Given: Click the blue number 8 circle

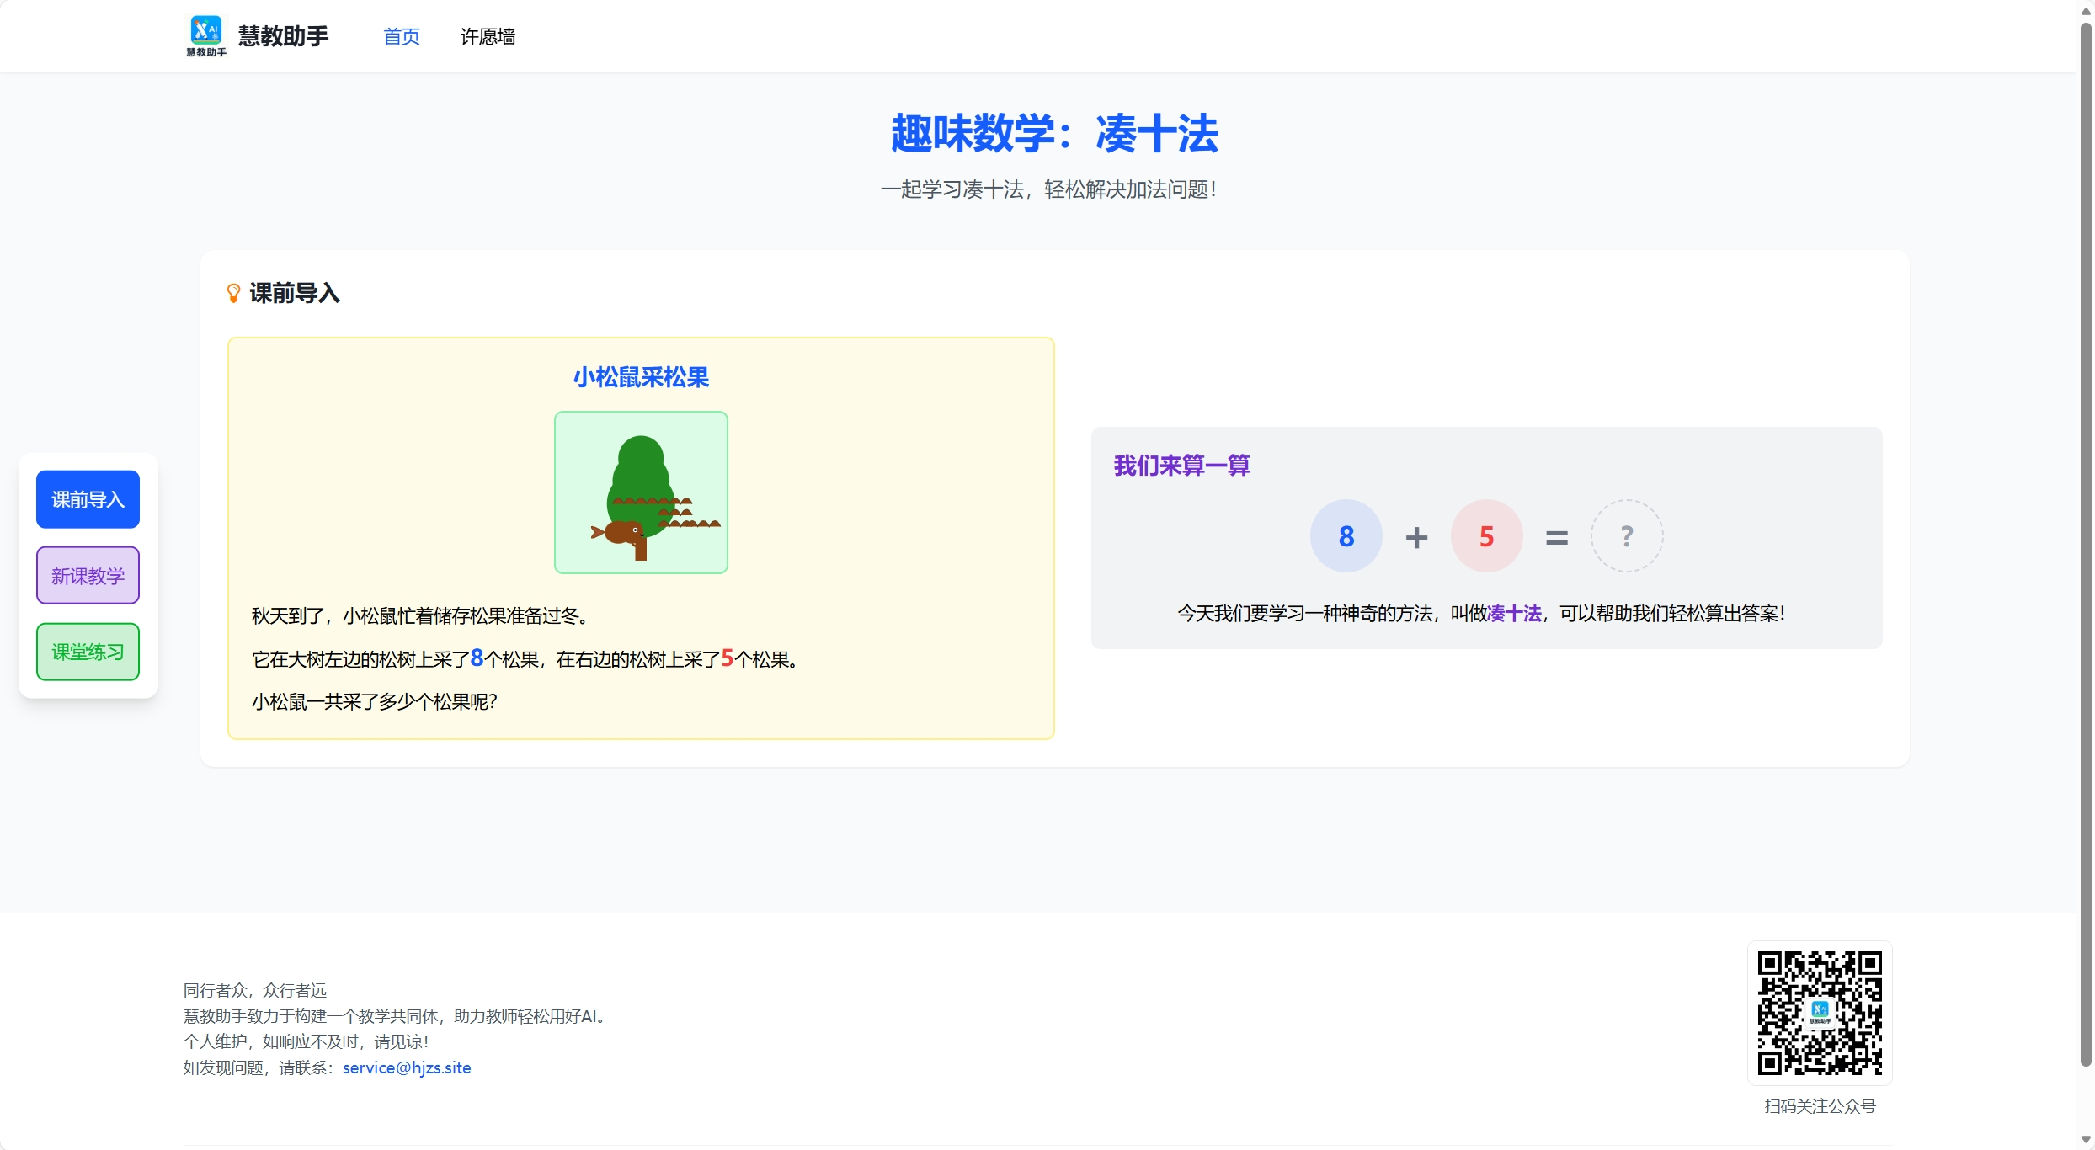Looking at the screenshot, I should tap(1346, 536).
